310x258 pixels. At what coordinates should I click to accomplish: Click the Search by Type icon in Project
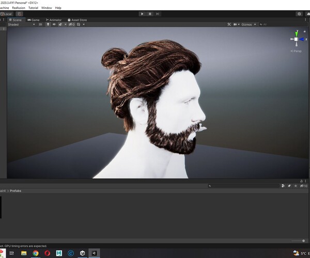[x=283, y=186]
